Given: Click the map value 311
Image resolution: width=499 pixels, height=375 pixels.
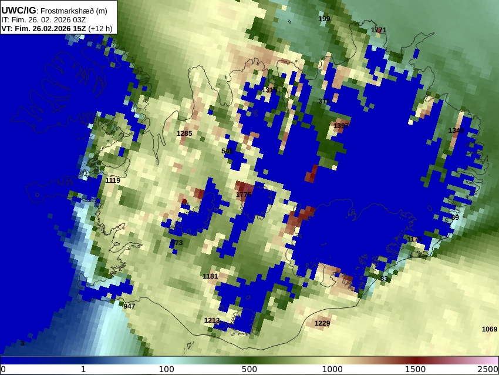Looking at the screenshot, I should [x=324, y=101].
